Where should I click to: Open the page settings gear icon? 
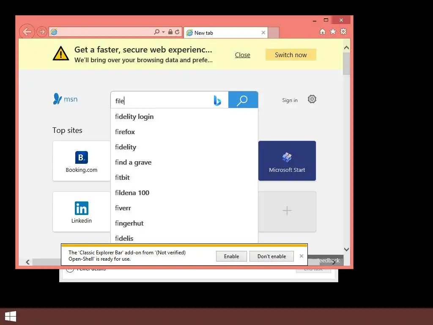[312, 99]
